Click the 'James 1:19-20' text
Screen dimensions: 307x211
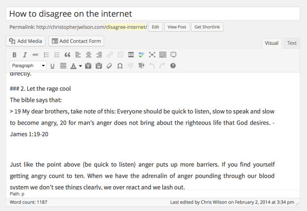(29, 134)
